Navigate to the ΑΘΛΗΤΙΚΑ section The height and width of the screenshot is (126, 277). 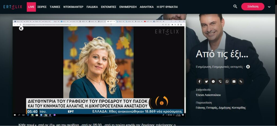[x=147, y=7]
